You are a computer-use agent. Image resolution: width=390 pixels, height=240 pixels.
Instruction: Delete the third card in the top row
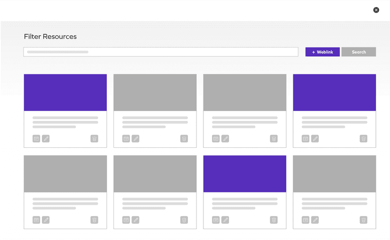(x=274, y=138)
